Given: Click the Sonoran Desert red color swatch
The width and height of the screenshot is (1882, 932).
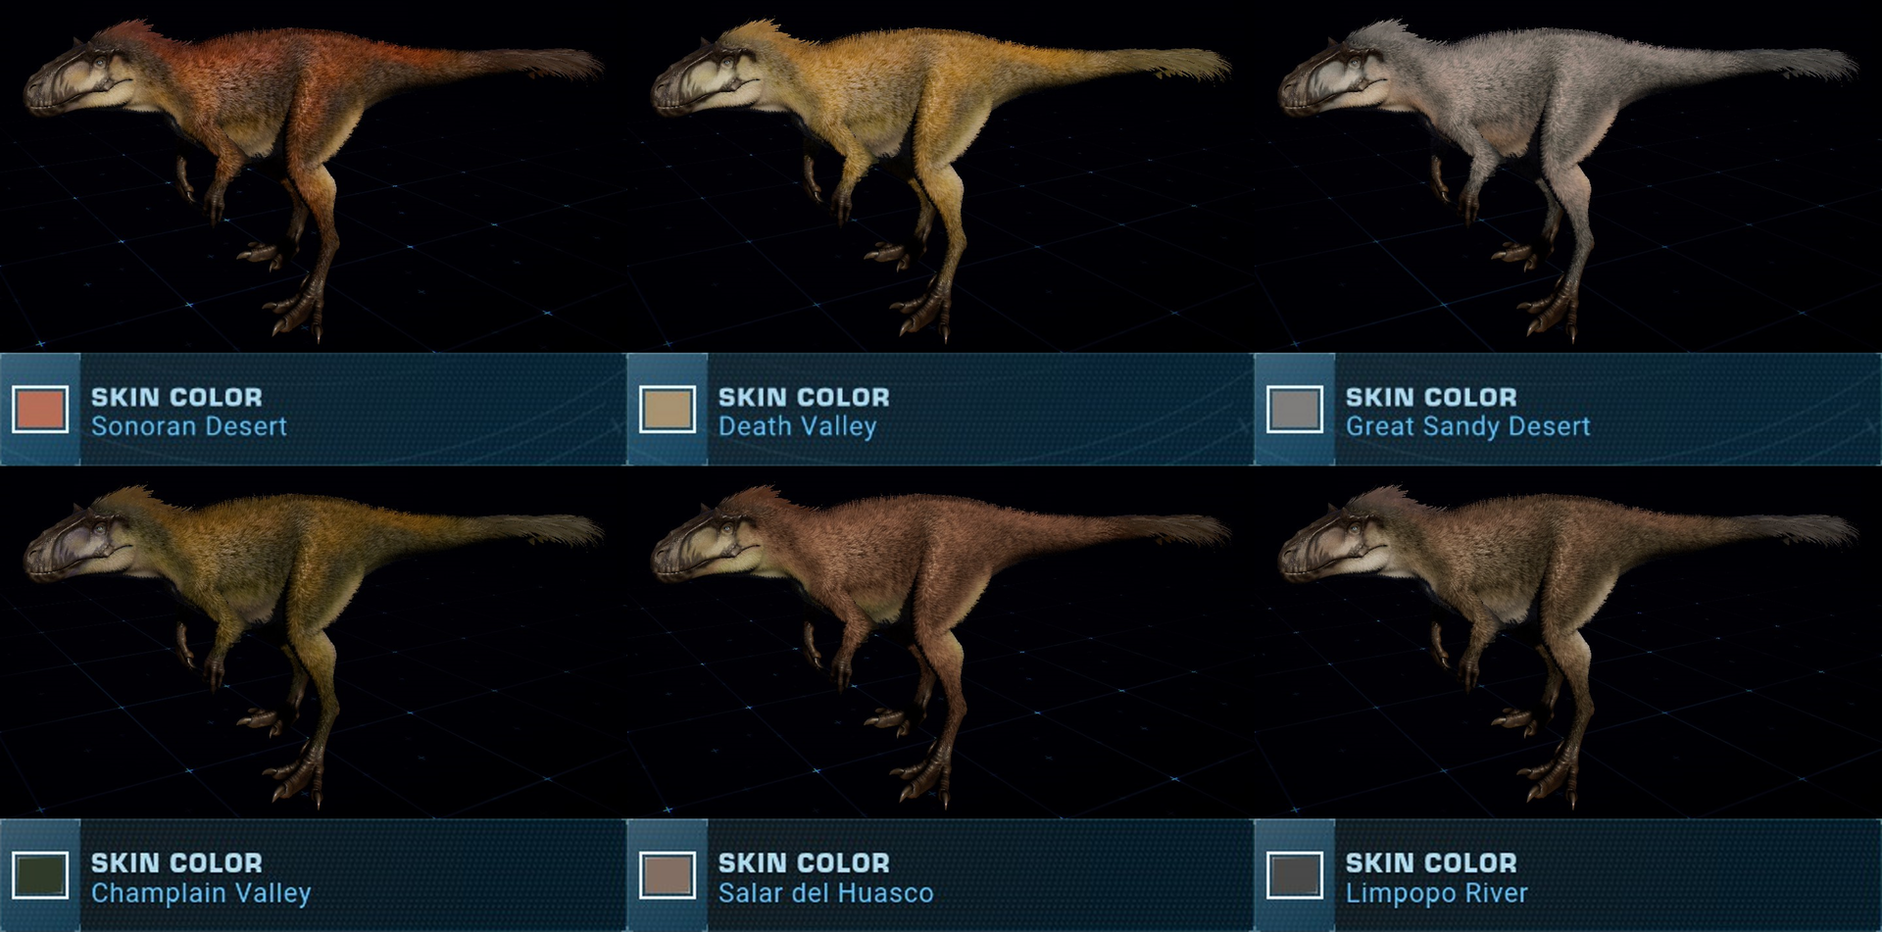Looking at the screenshot, I should click(x=40, y=410).
